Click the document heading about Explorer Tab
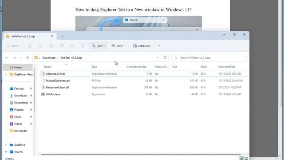Screen dimensions: 284x160 [x=133, y=9]
